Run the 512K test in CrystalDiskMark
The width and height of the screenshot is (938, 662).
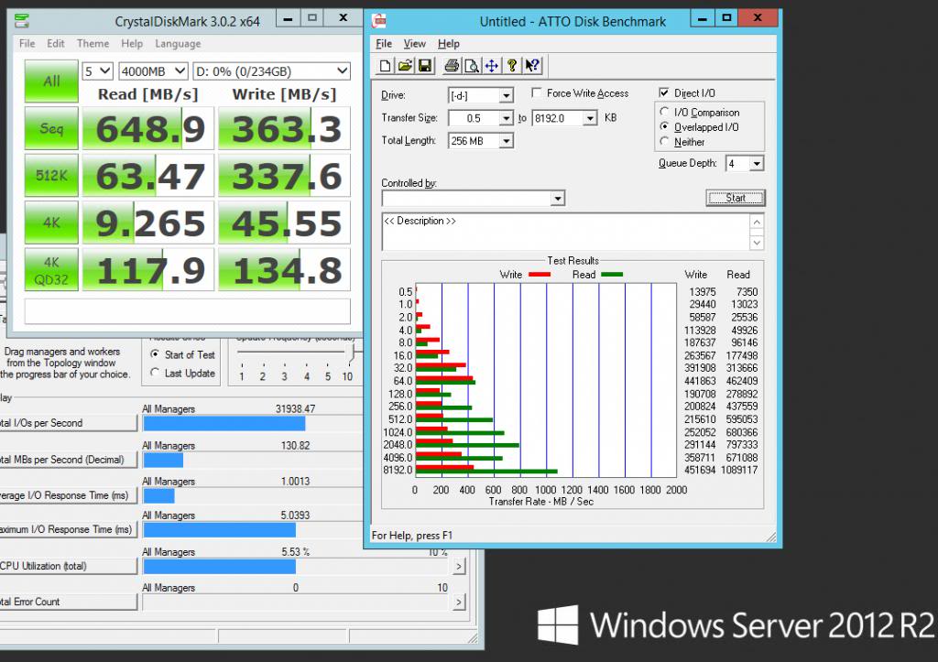[51, 175]
